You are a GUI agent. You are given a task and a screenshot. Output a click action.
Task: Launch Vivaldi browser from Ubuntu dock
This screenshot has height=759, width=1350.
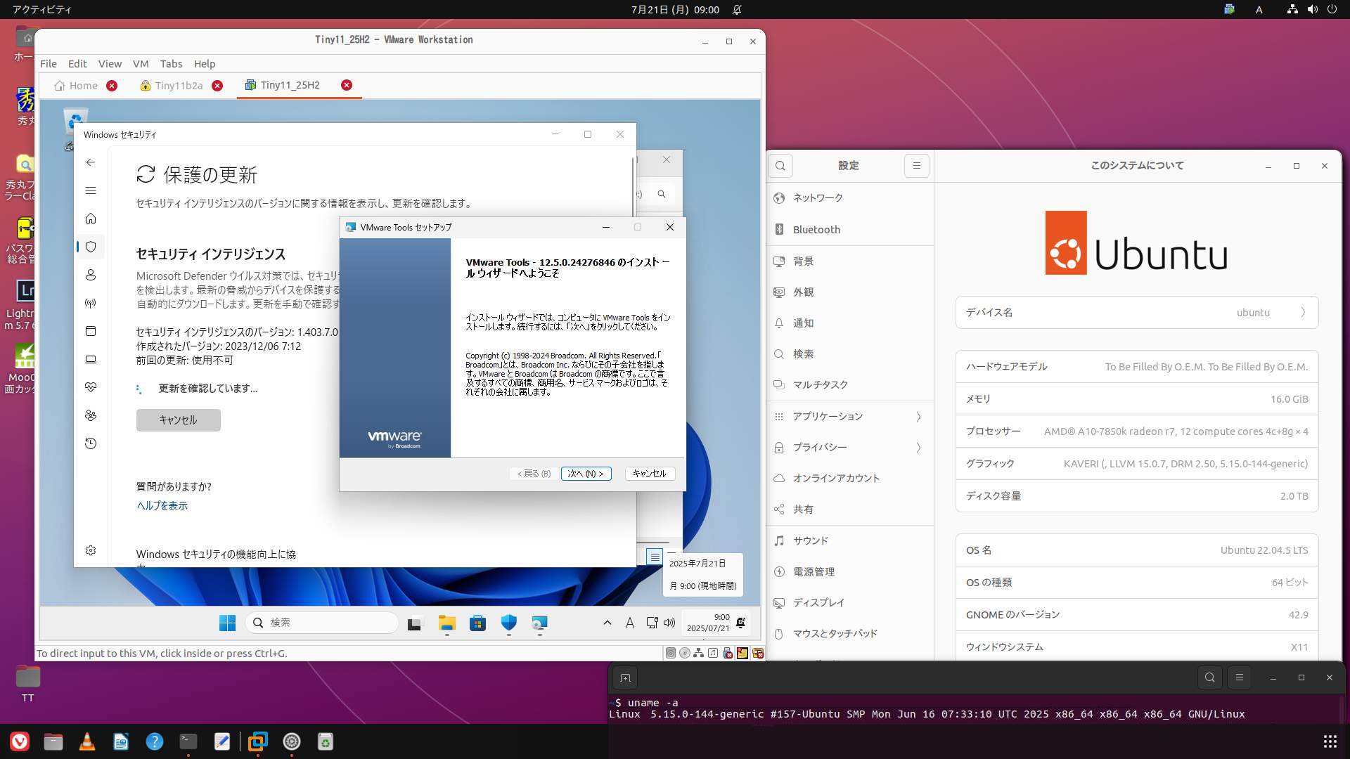[20, 741]
